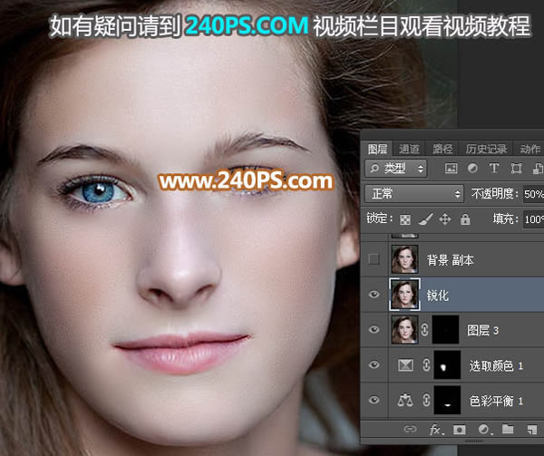Filter layers by shape layer icon
Screen dimensions: 544x456
(516, 169)
